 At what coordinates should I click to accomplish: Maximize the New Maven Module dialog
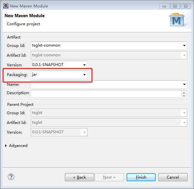(175, 6)
